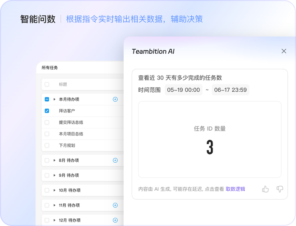Click the query text 查看近 30 天有多少完成的任务数
Screen dimensions: 296x226
(180, 78)
